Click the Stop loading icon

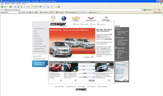coord(15,7)
